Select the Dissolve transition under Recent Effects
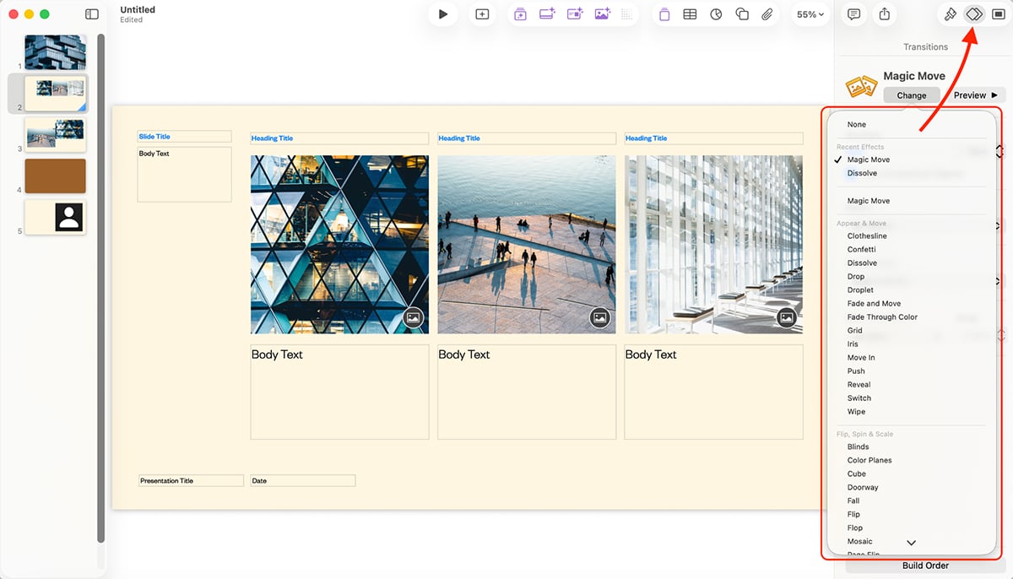 point(862,172)
